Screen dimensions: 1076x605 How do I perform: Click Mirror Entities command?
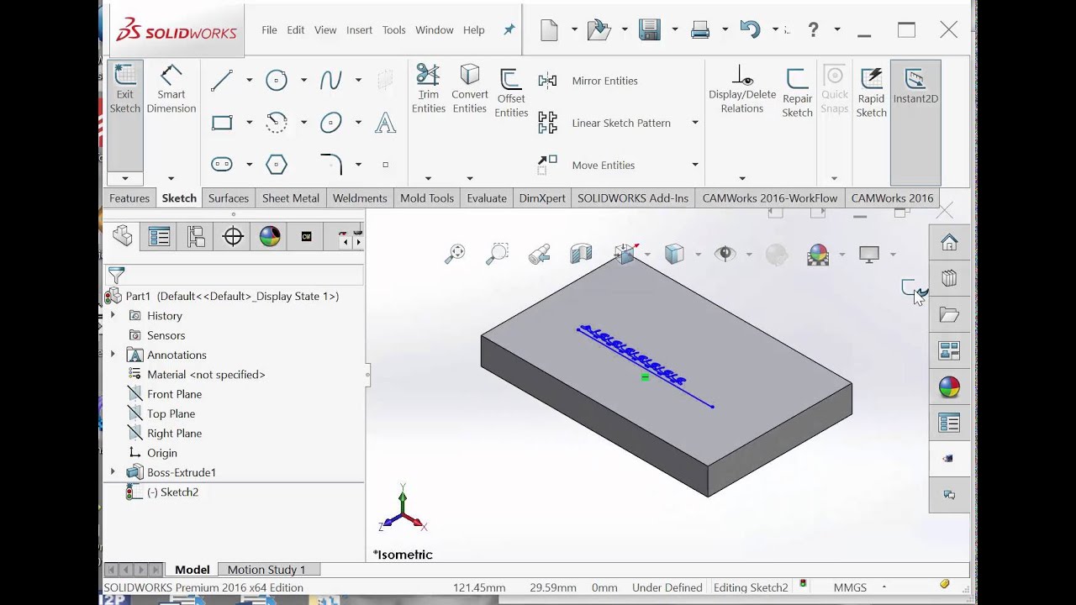pyautogui.click(x=588, y=81)
